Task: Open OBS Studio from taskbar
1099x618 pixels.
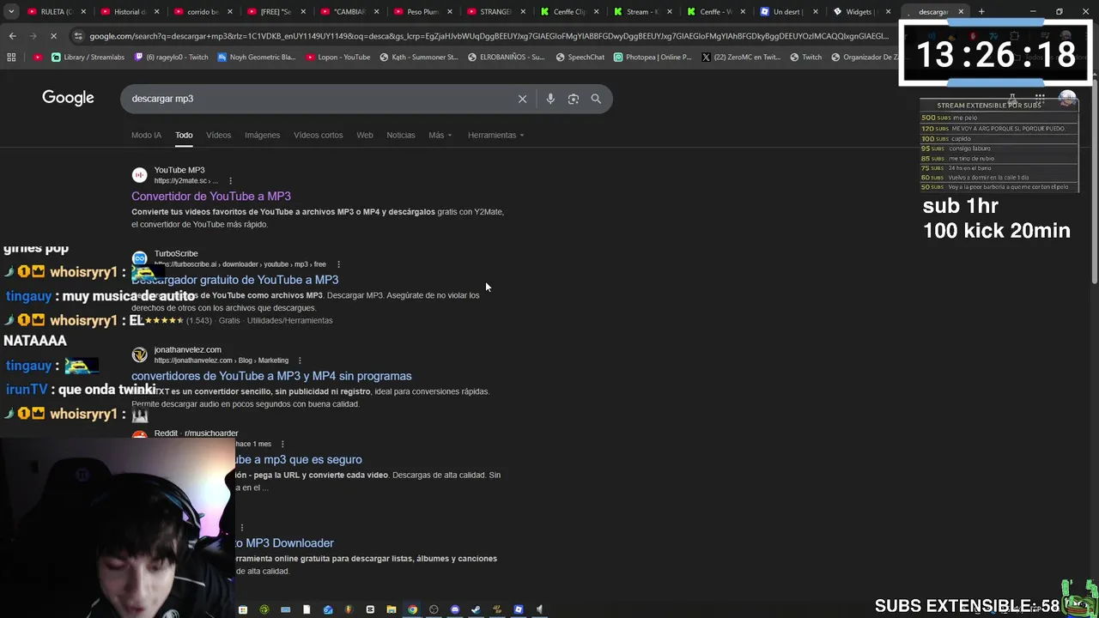Action: click(x=434, y=609)
